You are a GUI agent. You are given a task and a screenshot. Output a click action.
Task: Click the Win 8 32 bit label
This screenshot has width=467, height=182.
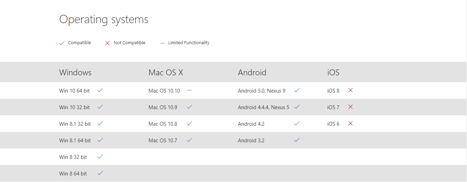click(73, 157)
